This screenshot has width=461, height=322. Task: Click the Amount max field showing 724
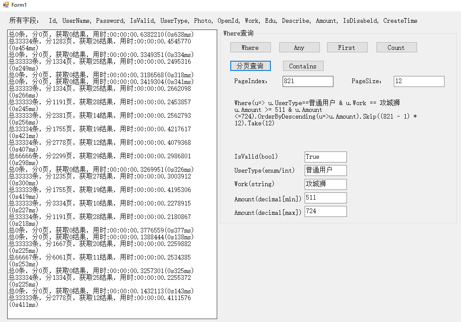[x=325, y=211]
